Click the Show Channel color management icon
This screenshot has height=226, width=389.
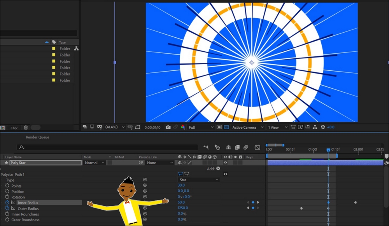pos(183,127)
